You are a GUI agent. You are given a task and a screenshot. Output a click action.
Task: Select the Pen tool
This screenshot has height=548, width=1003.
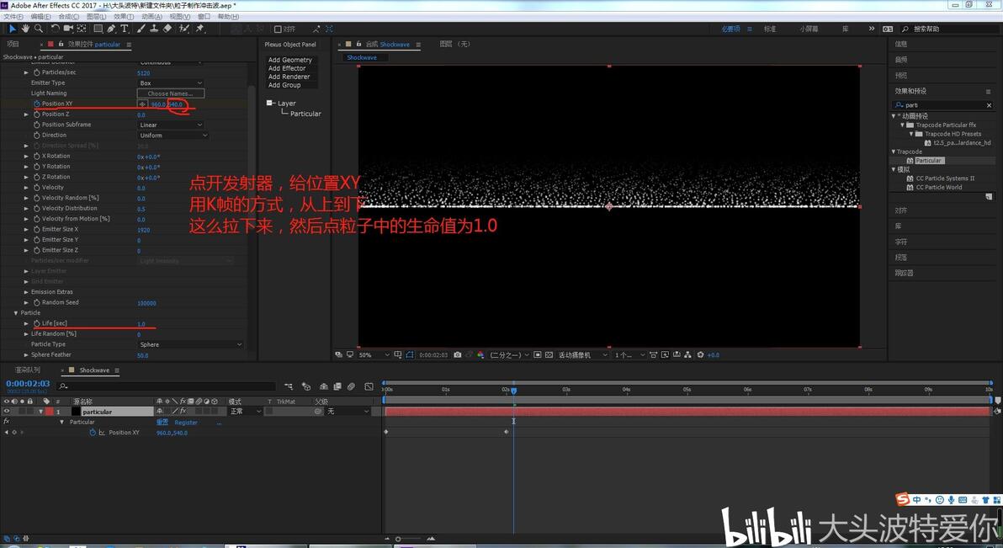(111, 29)
